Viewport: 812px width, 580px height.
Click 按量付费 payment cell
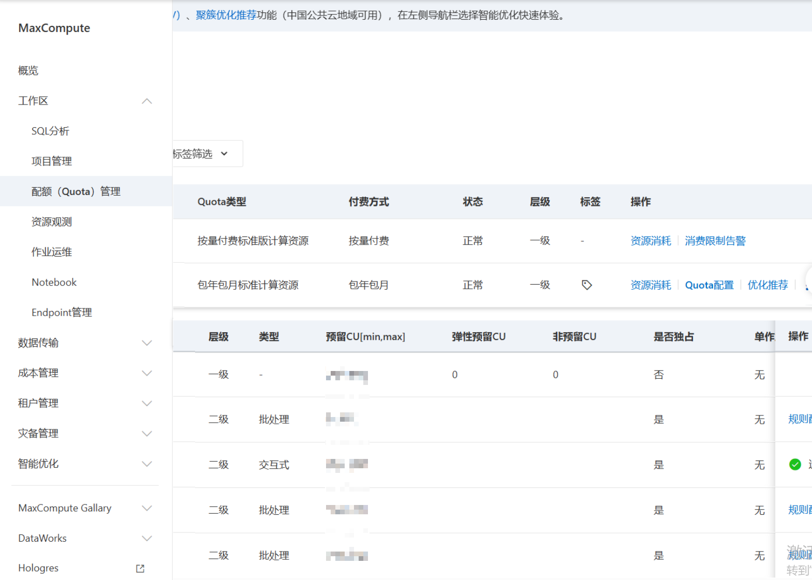coord(368,241)
